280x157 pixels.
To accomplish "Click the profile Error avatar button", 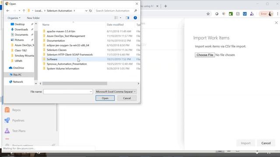I will click(266, 14).
